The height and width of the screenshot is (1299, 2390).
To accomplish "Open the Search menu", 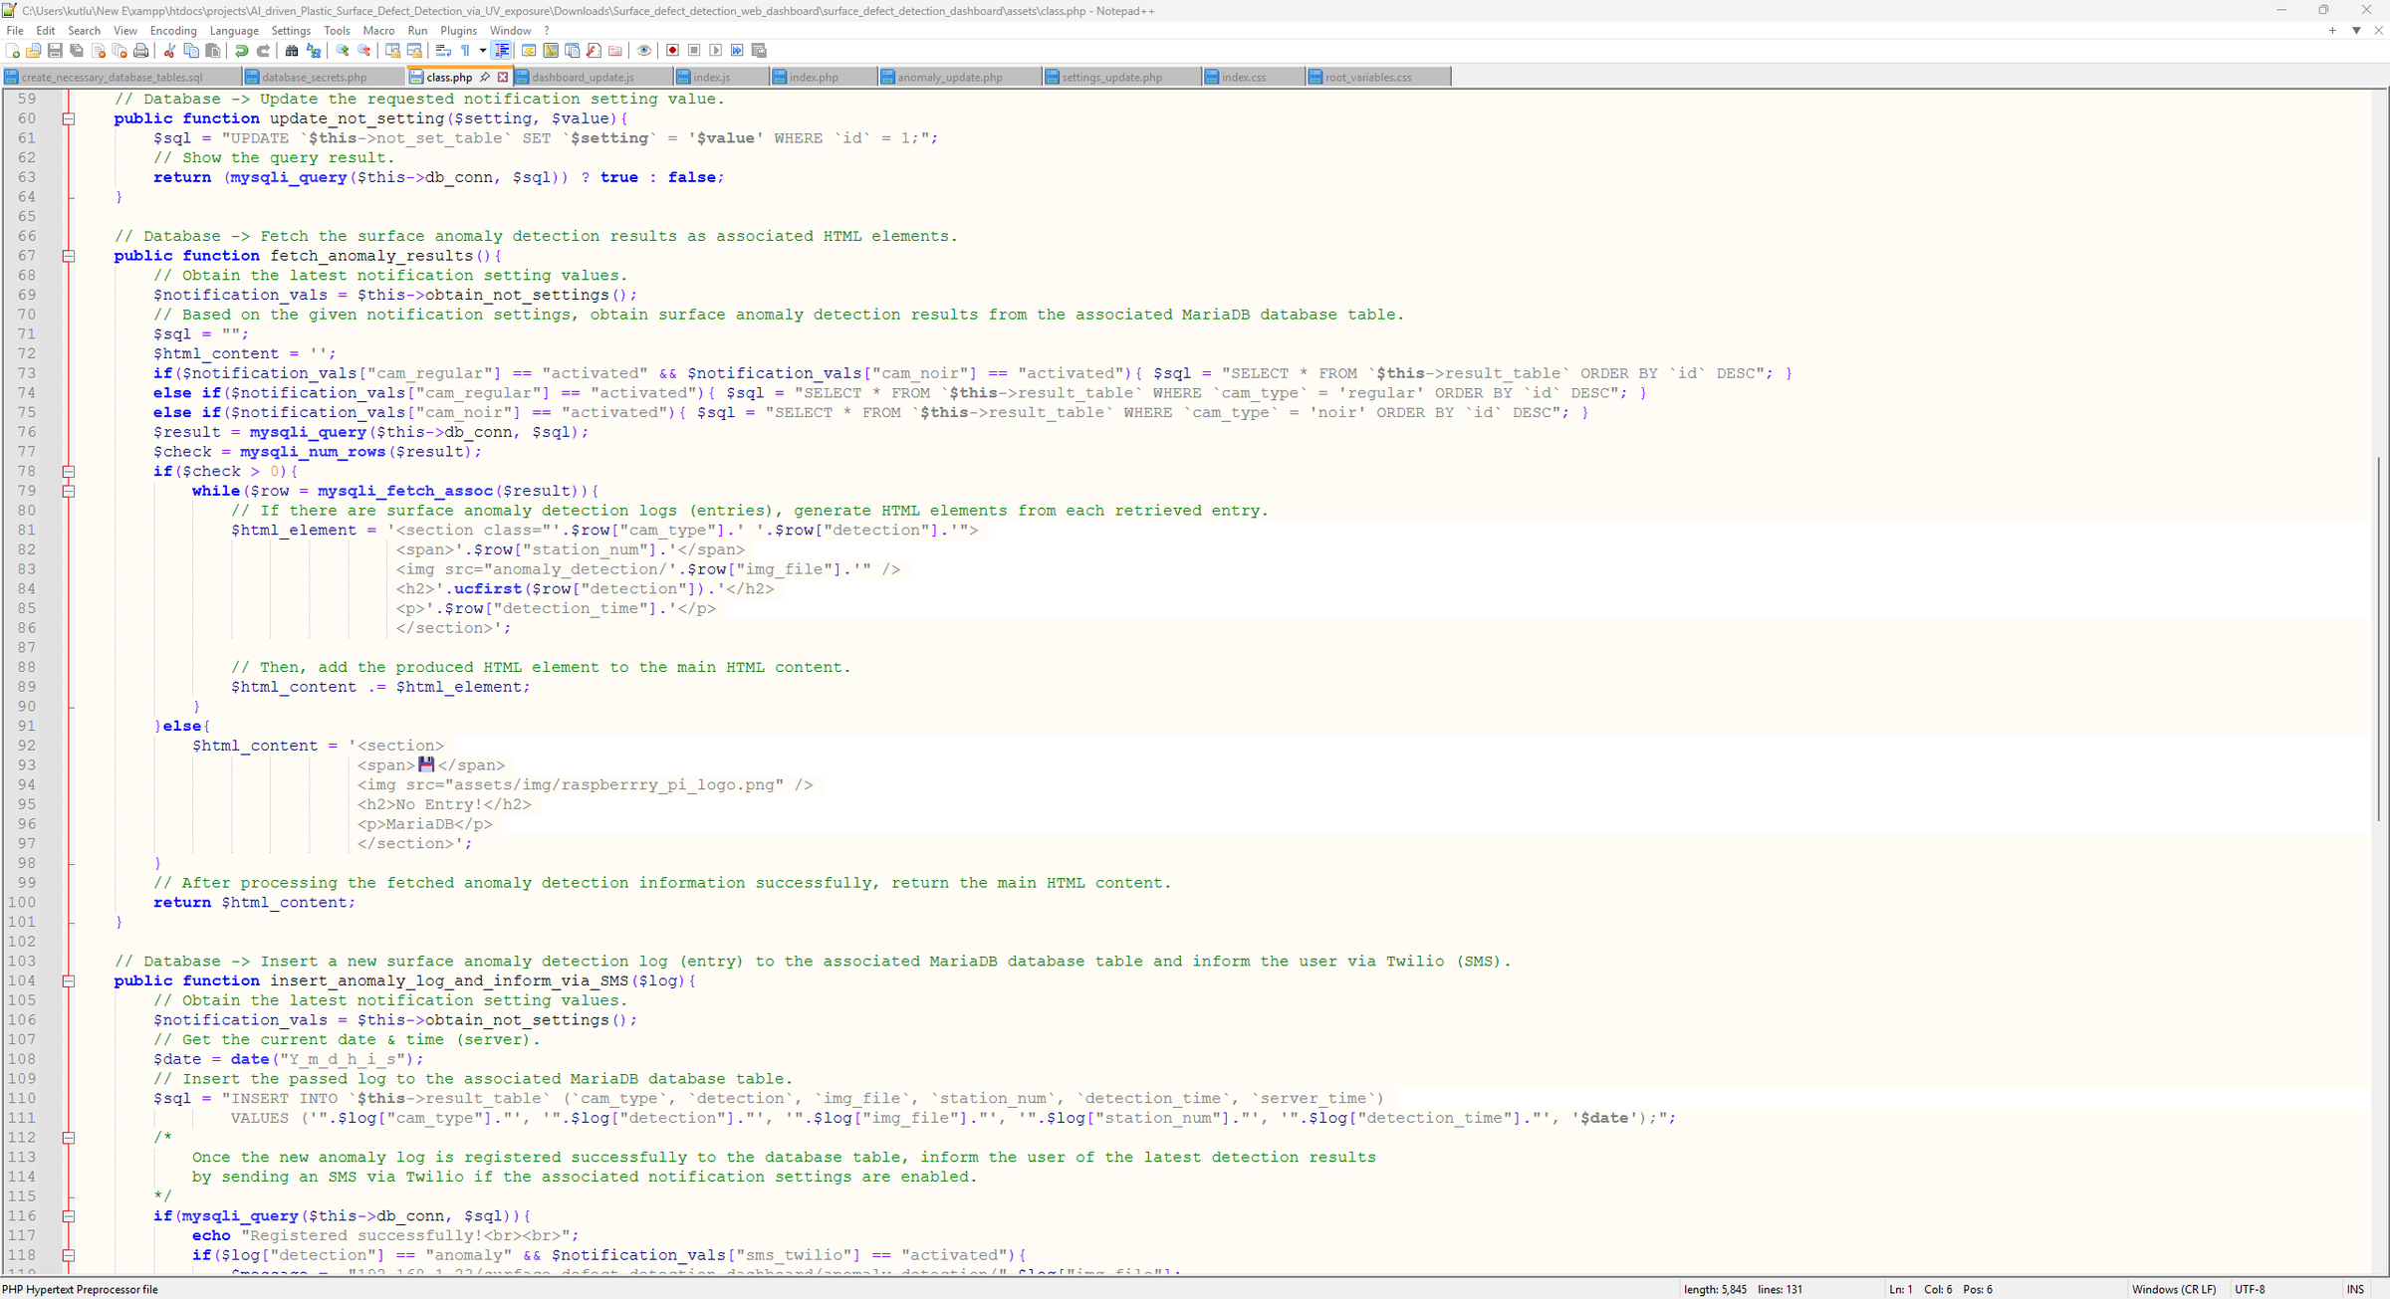I will tap(85, 31).
